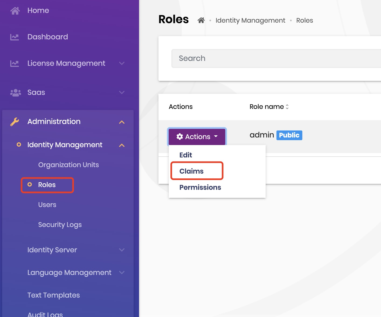
Task: Click inside the Search field
Action: click(x=269, y=58)
